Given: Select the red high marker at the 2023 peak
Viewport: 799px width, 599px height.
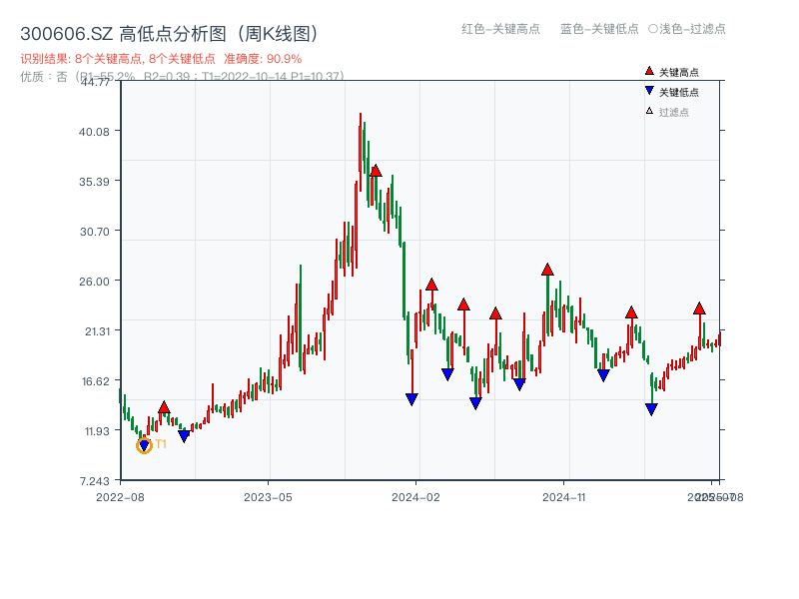Looking at the screenshot, I should 376,171.
